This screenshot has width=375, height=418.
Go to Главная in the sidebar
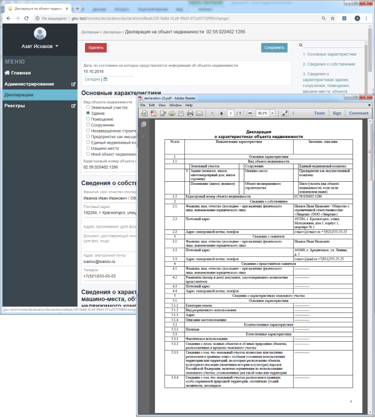(17, 72)
